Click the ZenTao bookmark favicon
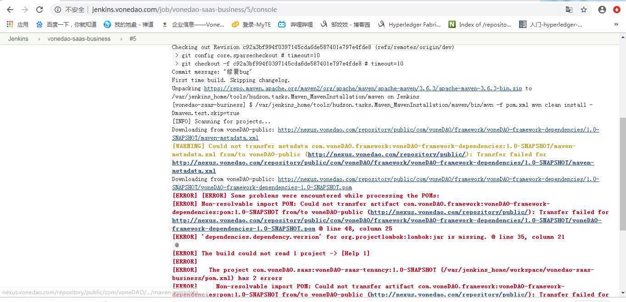 tap(107, 24)
